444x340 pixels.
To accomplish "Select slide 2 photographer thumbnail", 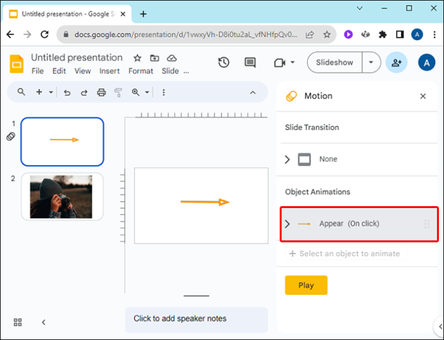I will (x=62, y=196).
